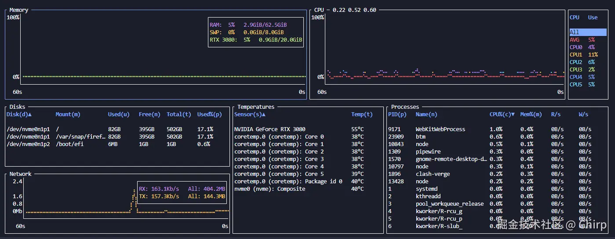Sort temperatures by the Temp(t) header

[x=361, y=114]
